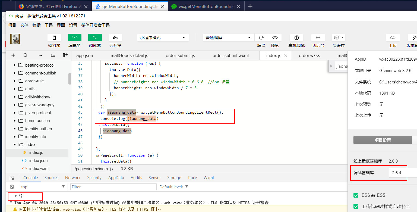417x212 pixels.
Task: Click the 项目设置 button
Action: 383,140
